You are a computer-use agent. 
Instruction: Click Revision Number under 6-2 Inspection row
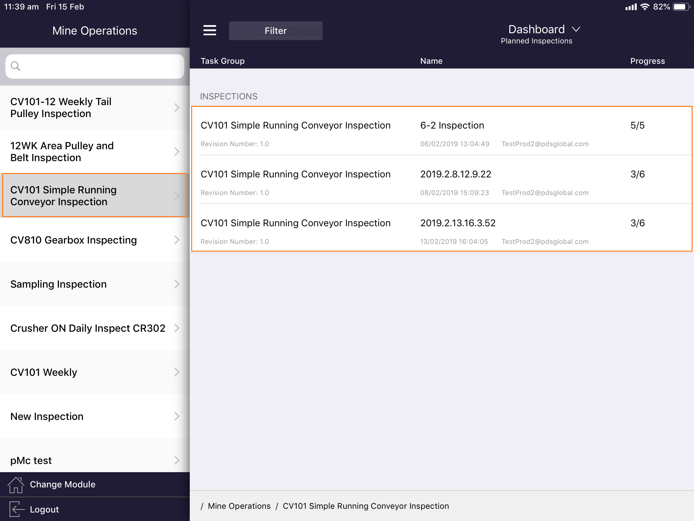pyautogui.click(x=235, y=144)
